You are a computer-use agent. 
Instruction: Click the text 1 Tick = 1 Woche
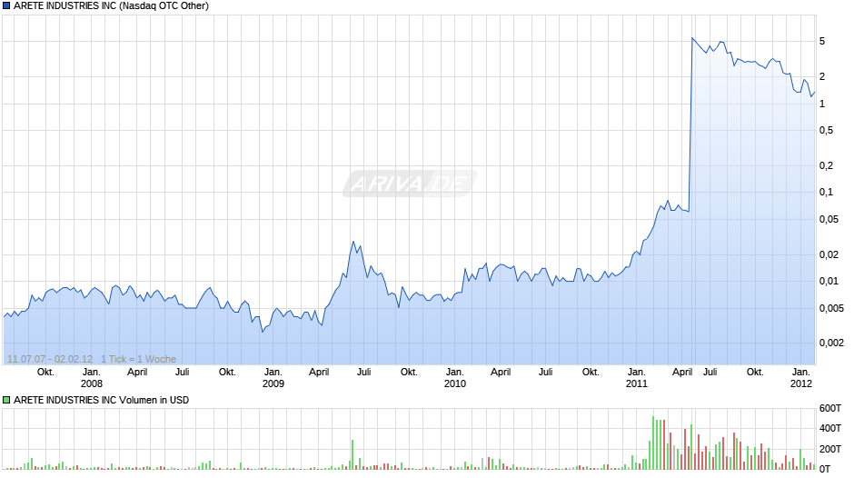tap(138, 359)
